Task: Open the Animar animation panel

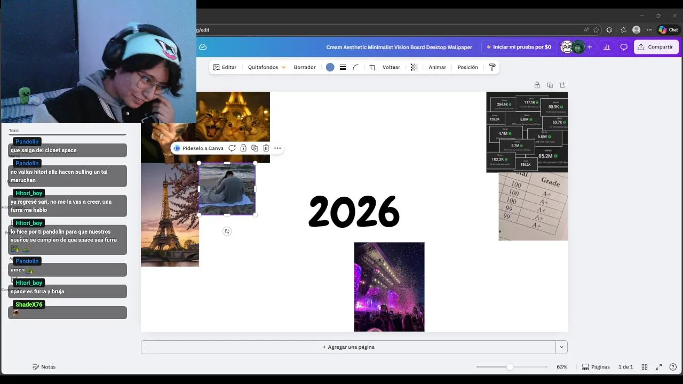Action: point(438,67)
